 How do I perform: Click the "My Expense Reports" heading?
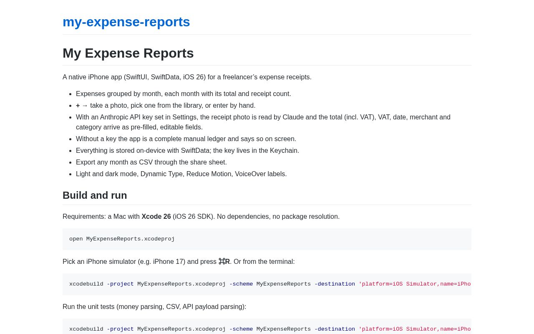(128, 53)
